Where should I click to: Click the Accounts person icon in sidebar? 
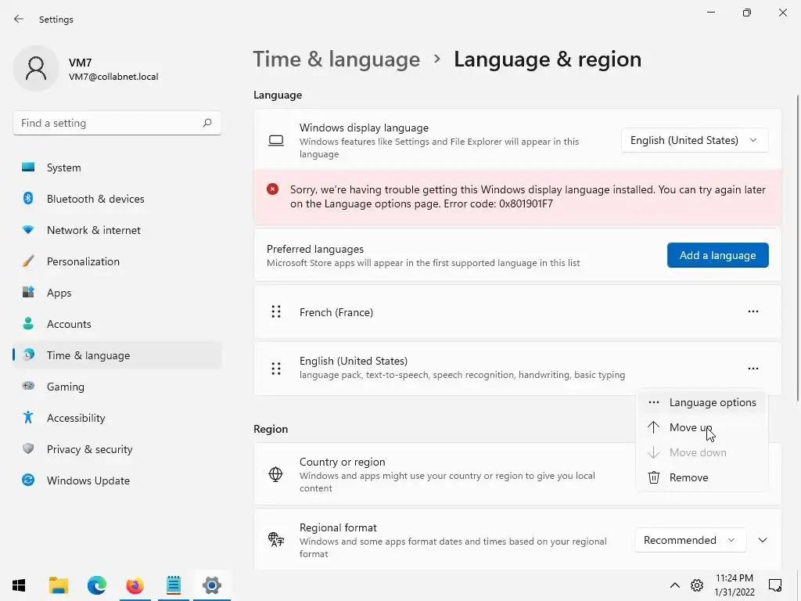coord(28,323)
